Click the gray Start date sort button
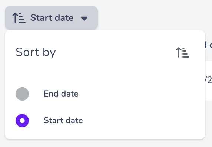The image size is (212, 147). click(51, 18)
